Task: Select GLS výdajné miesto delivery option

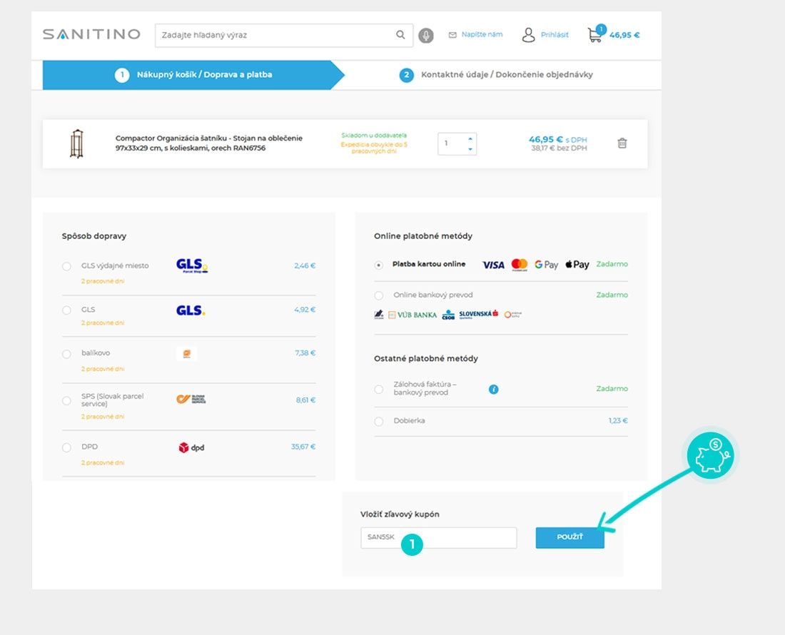Action: (x=66, y=266)
